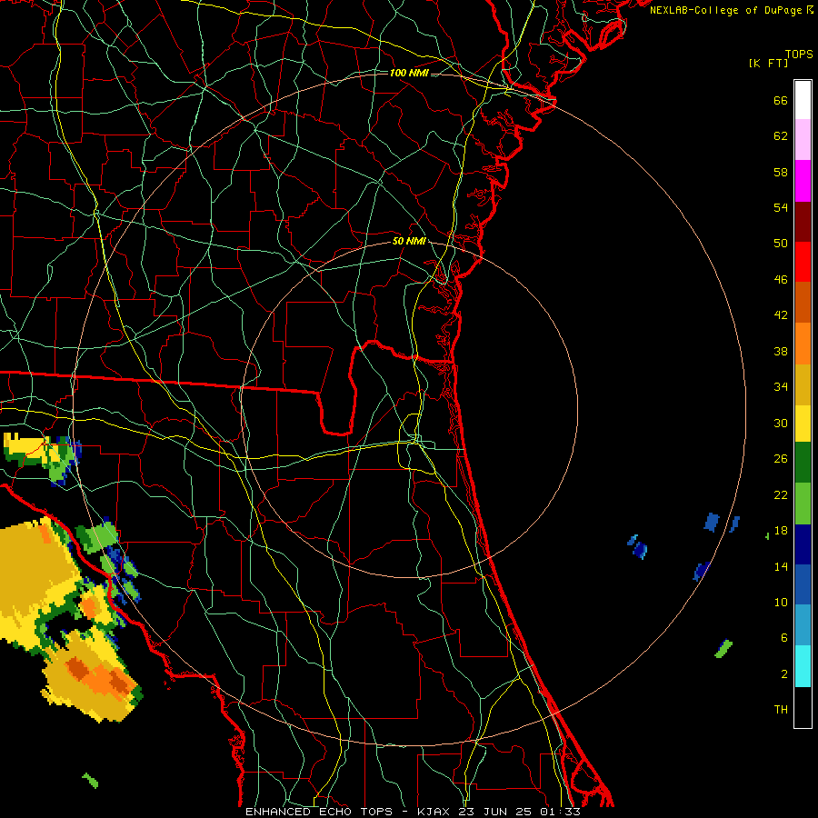The image size is (818, 818).
Task: Pick the cyan legend swatch near 2
Action: 803,666
